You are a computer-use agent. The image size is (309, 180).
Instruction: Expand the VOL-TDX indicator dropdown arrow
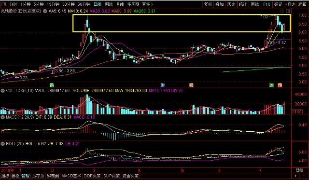(x=3, y=91)
